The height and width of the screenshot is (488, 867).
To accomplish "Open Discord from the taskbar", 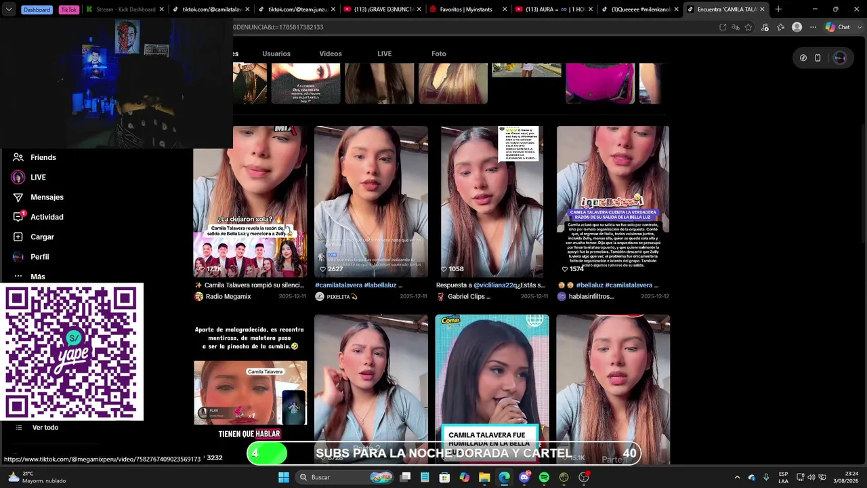I will [x=524, y=477].
